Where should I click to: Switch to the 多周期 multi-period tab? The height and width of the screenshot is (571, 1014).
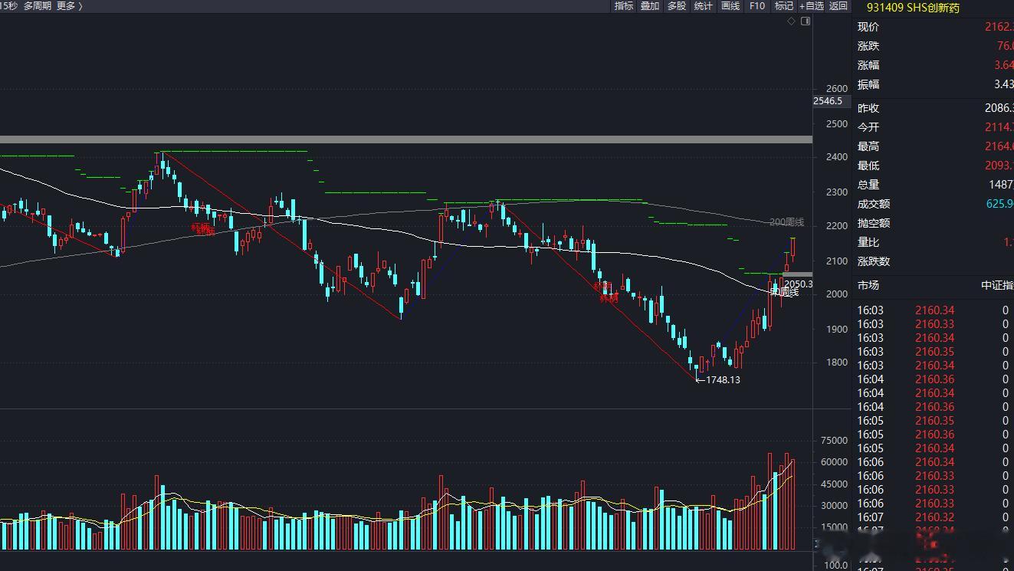click(38, 6)
